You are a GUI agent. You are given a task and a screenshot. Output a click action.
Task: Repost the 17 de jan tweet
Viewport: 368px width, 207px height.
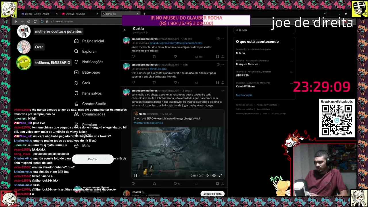pos(154,57)
